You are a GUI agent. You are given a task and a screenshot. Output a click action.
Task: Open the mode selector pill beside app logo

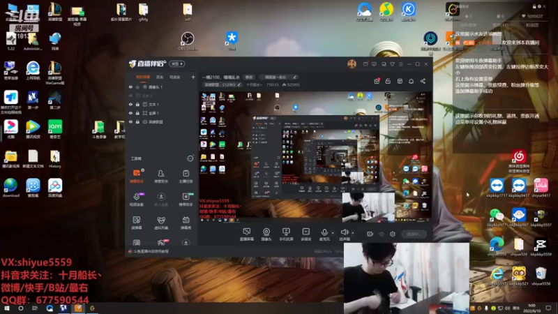pos(177,64)
